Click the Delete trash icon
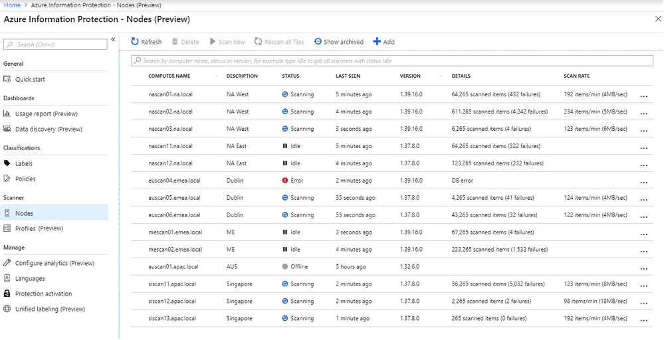Image resolution: width=664 pixels, height=340 pixels. click(175, 41)
